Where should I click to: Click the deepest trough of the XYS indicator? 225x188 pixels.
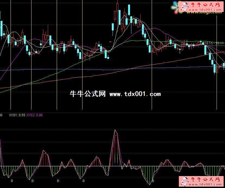[149, 184]
